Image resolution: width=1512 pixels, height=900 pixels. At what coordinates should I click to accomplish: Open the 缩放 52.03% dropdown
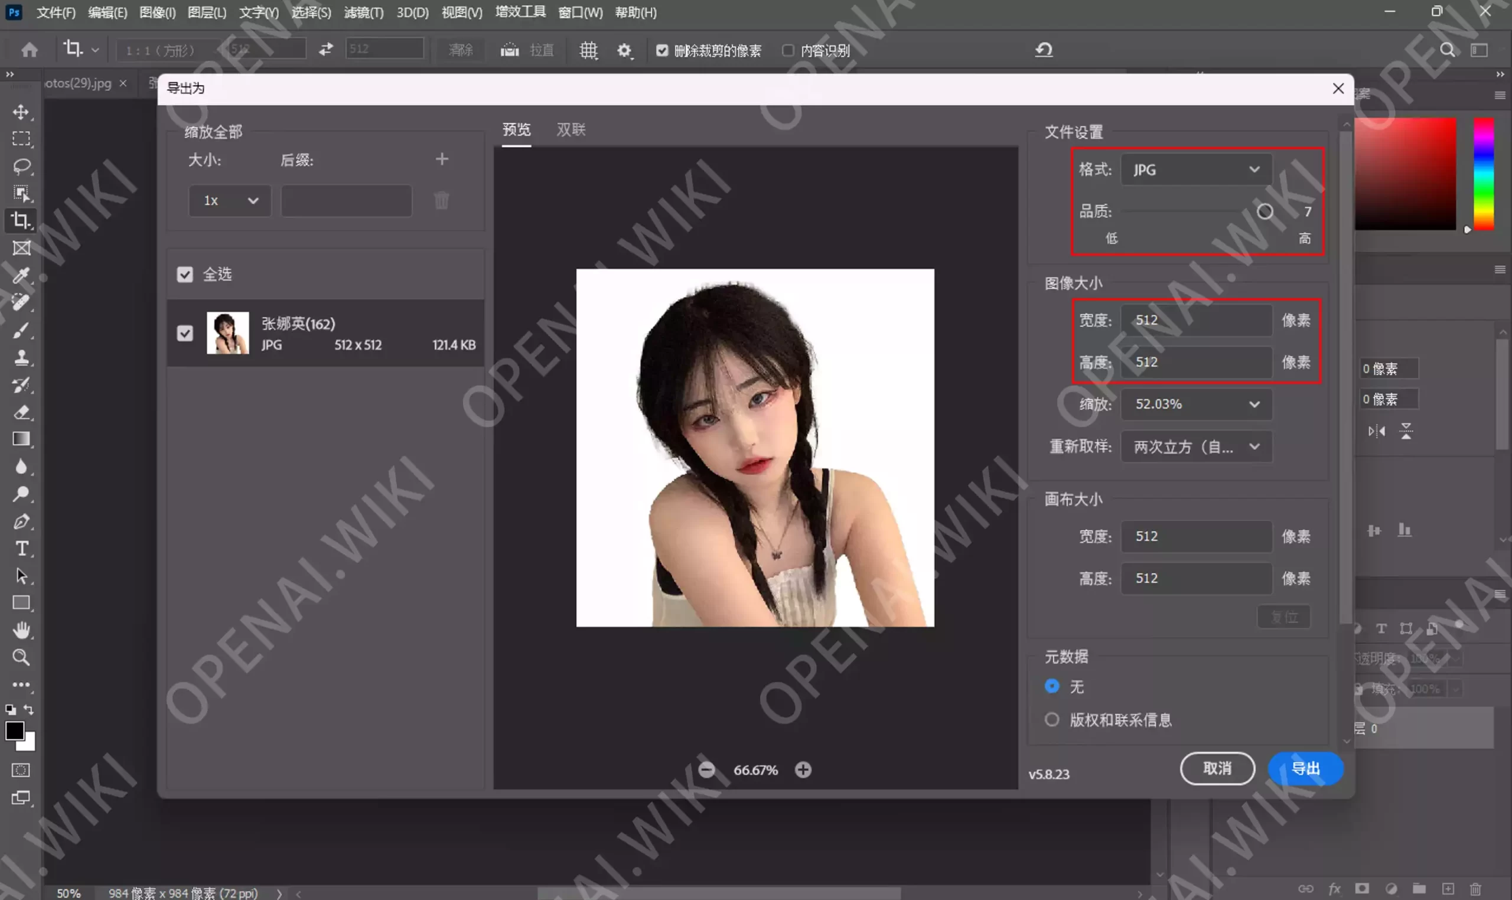pyautogui.click(x=1195, y=404)
